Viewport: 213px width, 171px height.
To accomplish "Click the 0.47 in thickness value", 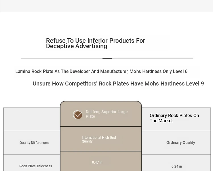I will (x=97, y=162).
